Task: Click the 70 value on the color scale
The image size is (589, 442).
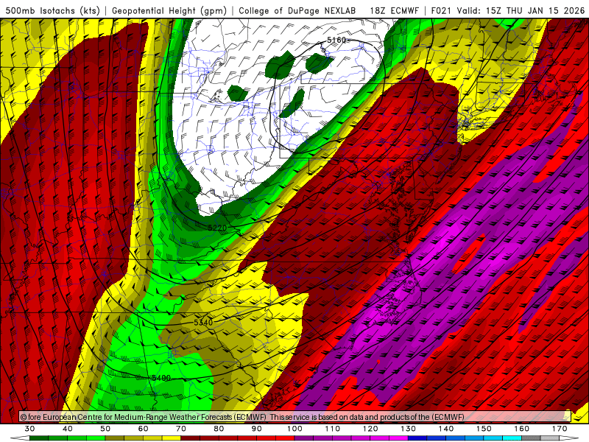Action: point(181,429)
